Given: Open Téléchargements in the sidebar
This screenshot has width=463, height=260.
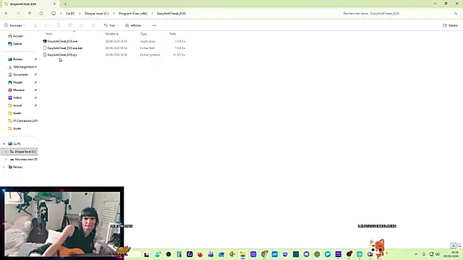Looking at the screenshot, I should 23,67.
